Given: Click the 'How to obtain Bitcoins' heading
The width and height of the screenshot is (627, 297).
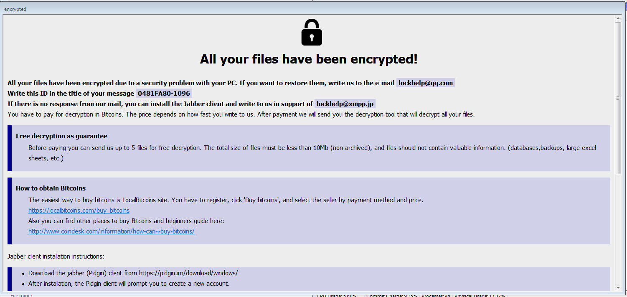Looking at the screenshot, I should 51,188.
